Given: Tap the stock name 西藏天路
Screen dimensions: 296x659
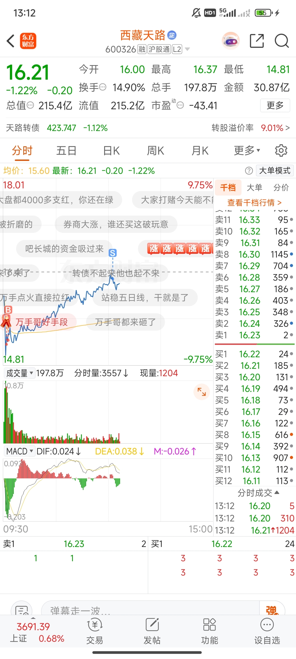Looking at the screenshot, I should pyautogui.click(x=143, y=35).
